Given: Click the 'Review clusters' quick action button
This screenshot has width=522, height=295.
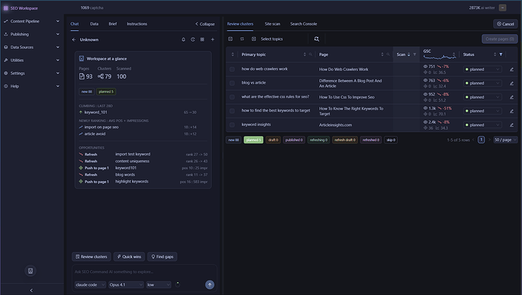Looking at the screenshot, I should click(x=92, y=257).
